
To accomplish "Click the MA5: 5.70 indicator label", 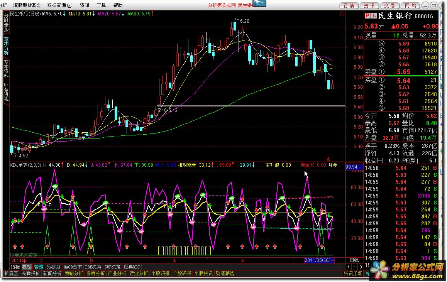I will click(x=52, y=14).
